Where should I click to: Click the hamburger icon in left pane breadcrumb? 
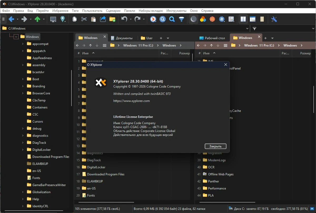(x=105, y=45)
